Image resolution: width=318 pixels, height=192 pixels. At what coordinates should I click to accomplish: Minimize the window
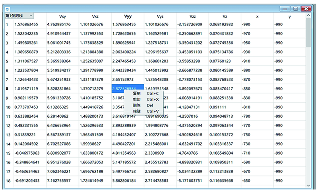click(x=285, y=8)
